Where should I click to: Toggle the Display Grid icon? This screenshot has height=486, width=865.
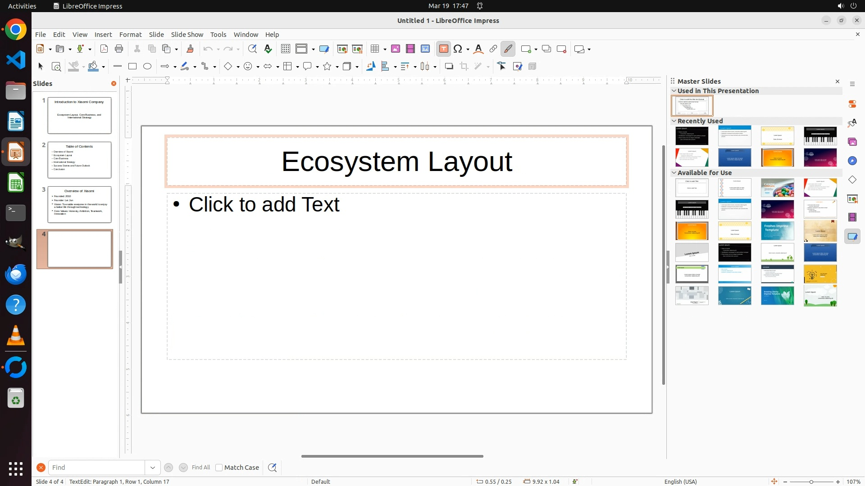coord(286,49)
